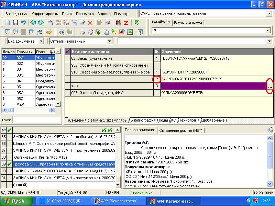
Task: Click the Excel export icon
Action: tap(130, 32)
